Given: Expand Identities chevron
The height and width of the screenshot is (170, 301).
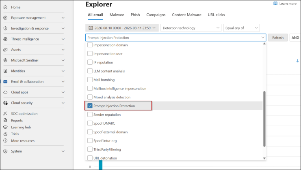Looking at the screenshot, I should coord(63,71).
